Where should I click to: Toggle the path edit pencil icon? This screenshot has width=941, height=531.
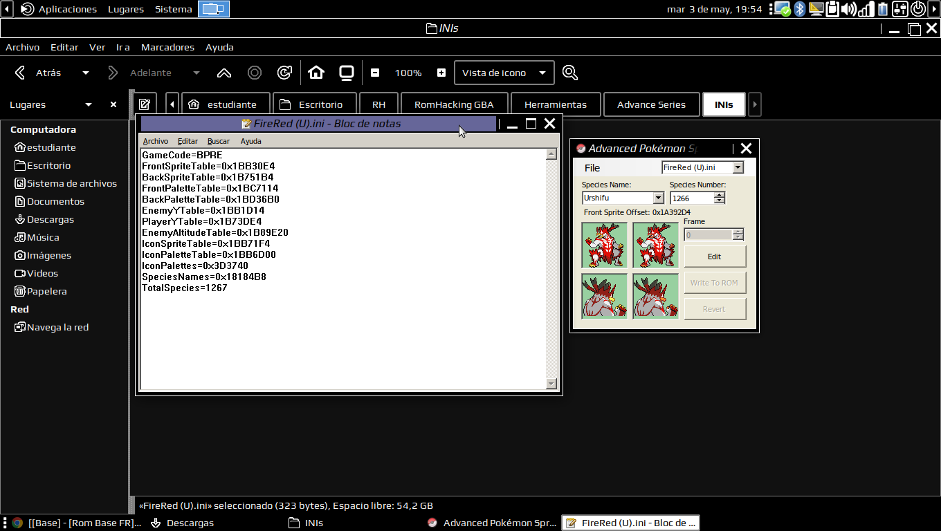click(x=145, y=104)
